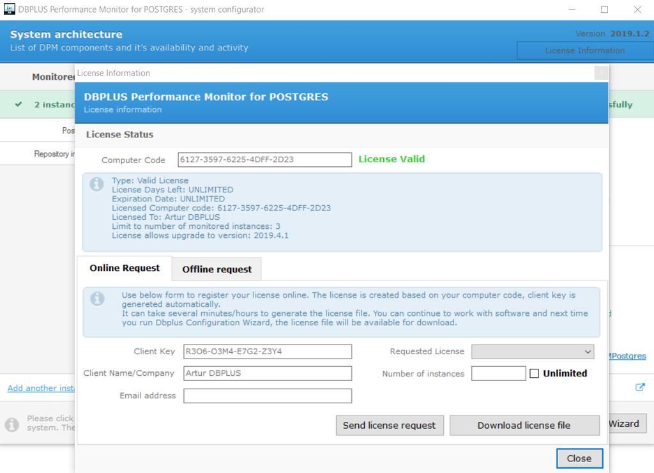Maximize the system configurator window
654x473 pixels.
(x=604, y=9)
